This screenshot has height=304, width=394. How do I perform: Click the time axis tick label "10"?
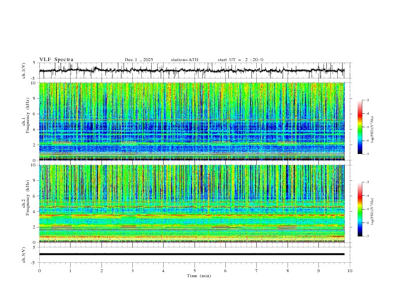(350, 271)
